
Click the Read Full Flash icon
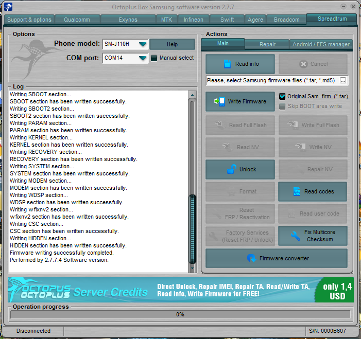(x=219, y=125)
